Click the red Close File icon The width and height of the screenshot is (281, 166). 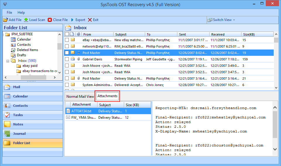tap(50, 20)
